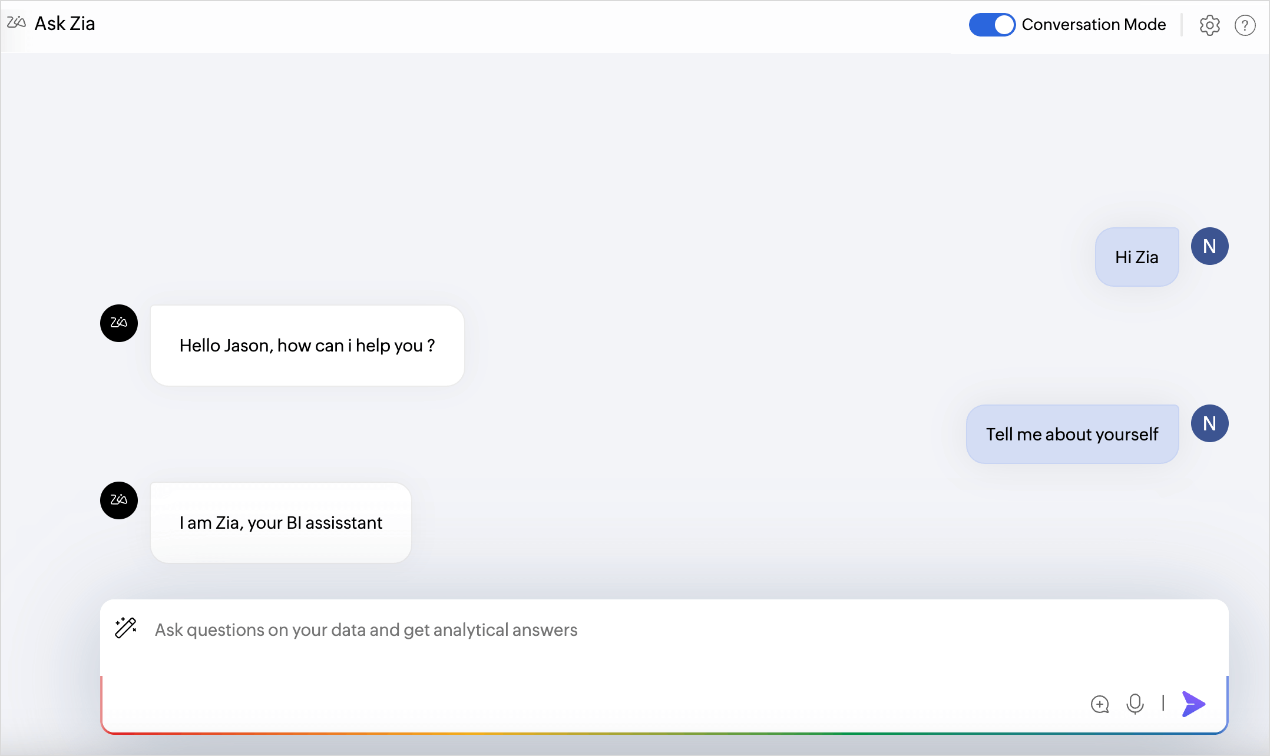Click empty chat area above 'Hi Zia'
1270x756 pixels.
tap(648, 141)
